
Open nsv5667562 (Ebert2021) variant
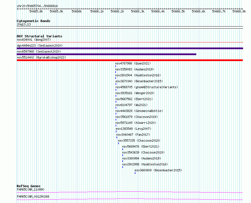click(x=134, y=99)
